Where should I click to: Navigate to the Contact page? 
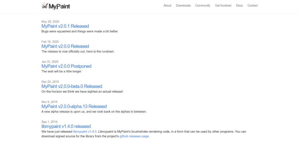(252, 6)
